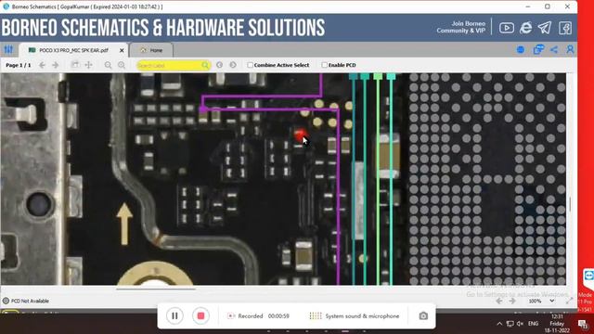
Task: Switch to the POCO X3 PRO_MIC SPK EAR.pdf tab
Action: pyautogui.click(x=73, y=50)
